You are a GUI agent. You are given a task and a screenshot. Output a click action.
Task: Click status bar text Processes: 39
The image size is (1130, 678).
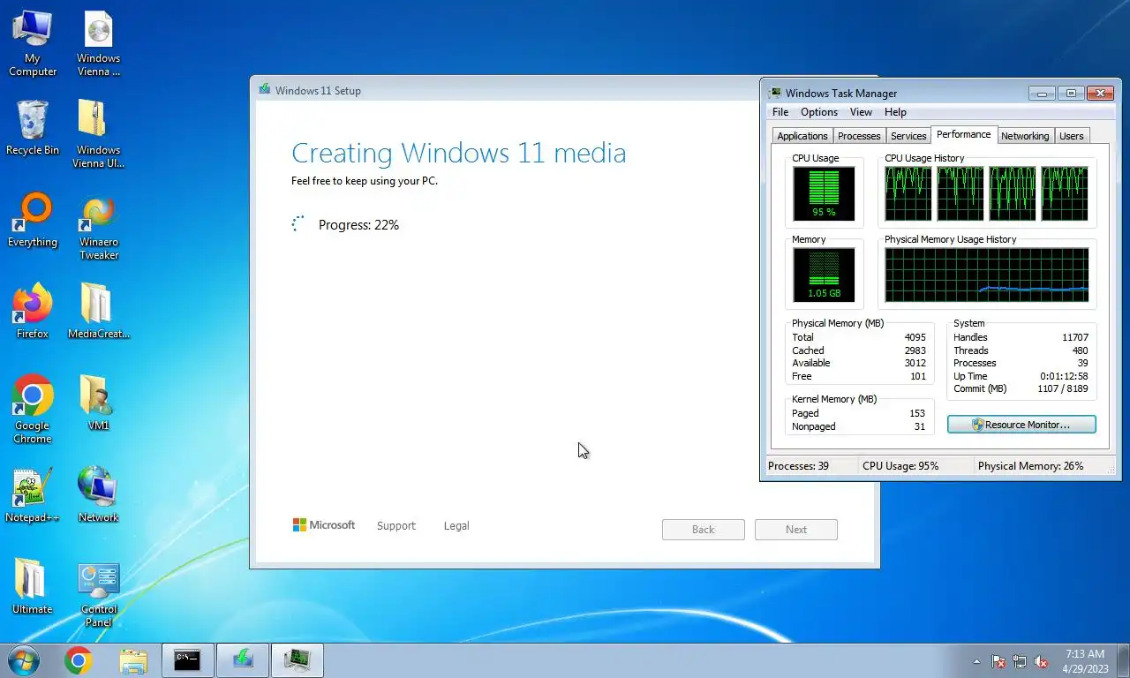click(798, 465)
